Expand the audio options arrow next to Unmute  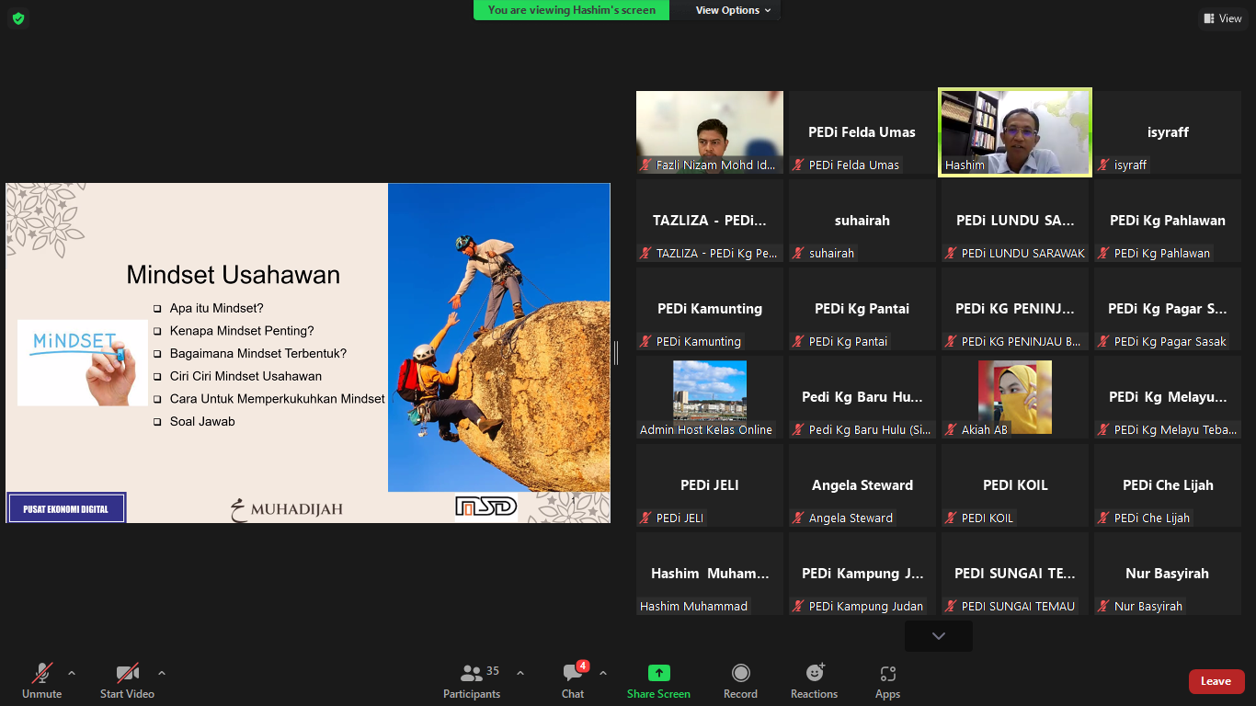[x=72, y=673]
